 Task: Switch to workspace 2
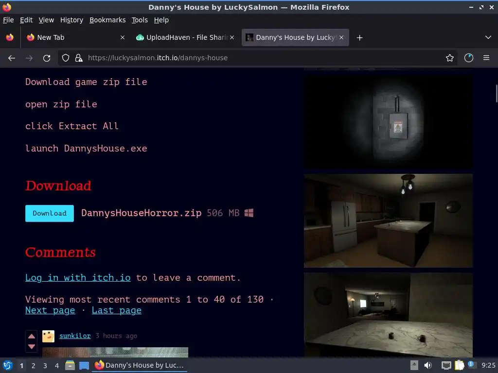34,366
